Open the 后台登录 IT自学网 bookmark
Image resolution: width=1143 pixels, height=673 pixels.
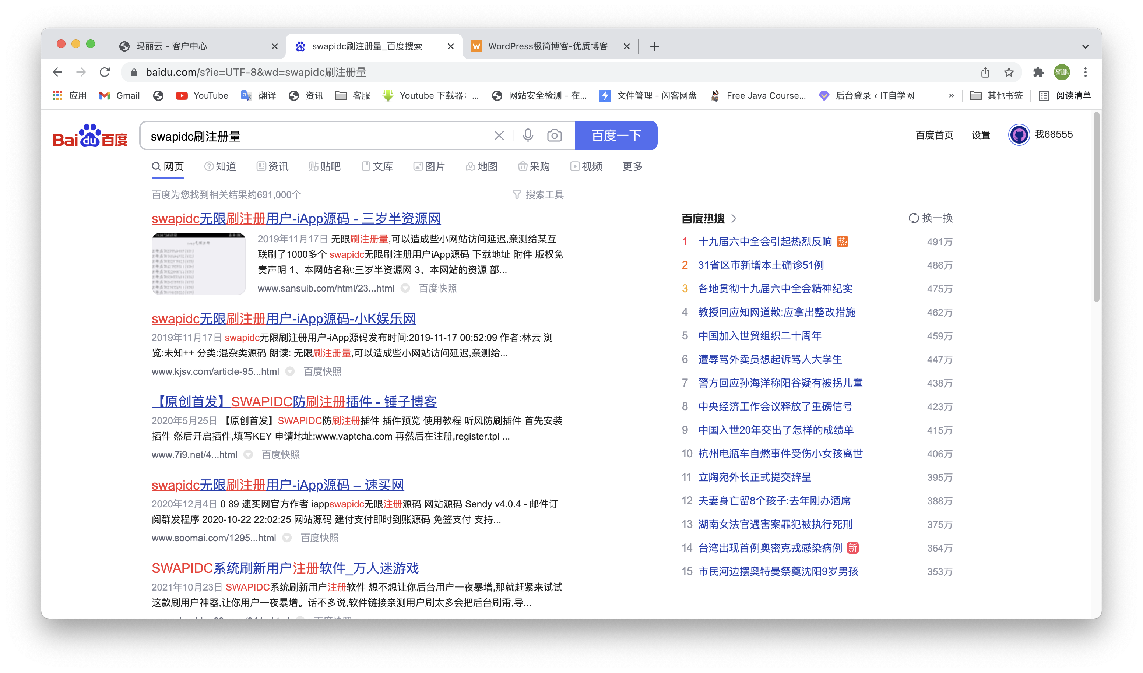click(866, 96)
